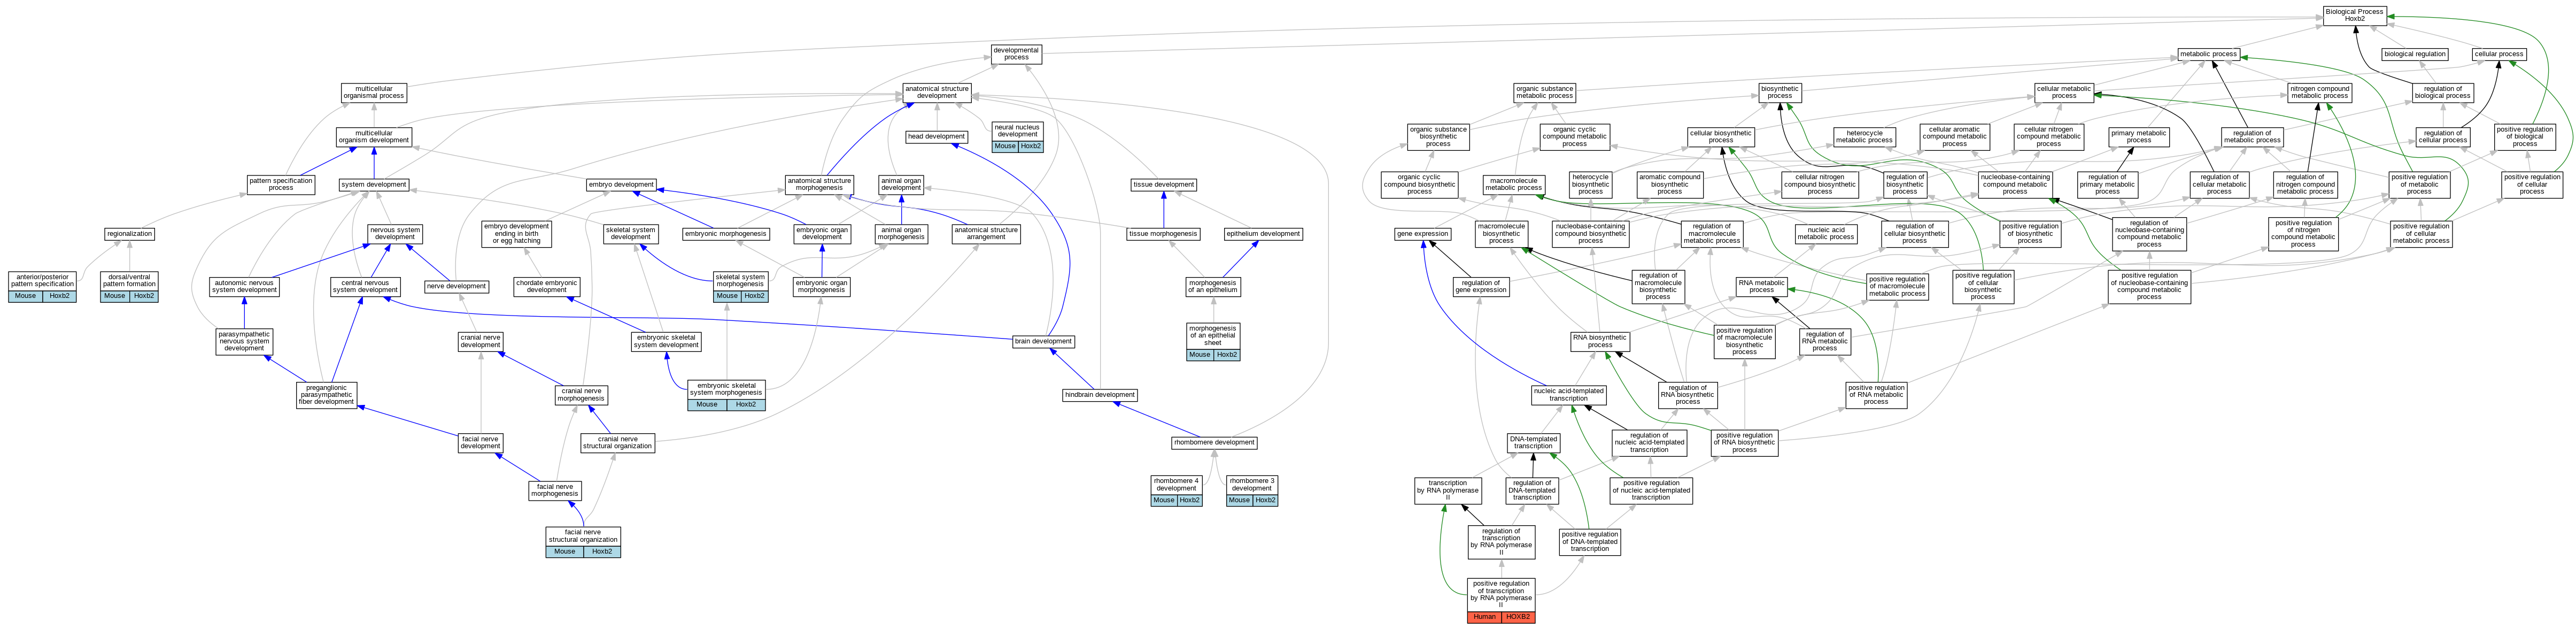2576x629 pixels.
Task: Click the 'regulation of gene expression' node
Action: (x=1481, y=287)
